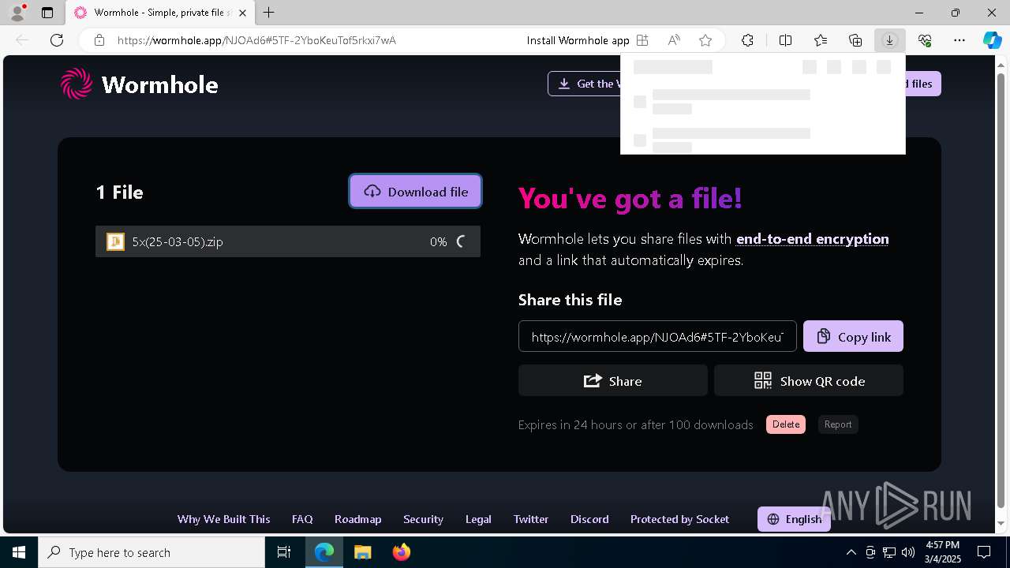The image size is (1010, 568).
Task: Open File Explorer from taskbar
Action: click(362, 552)
